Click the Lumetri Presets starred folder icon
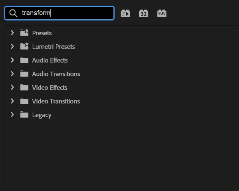The image size is (239, 191). pyautogui.click(x=24, y=46)
